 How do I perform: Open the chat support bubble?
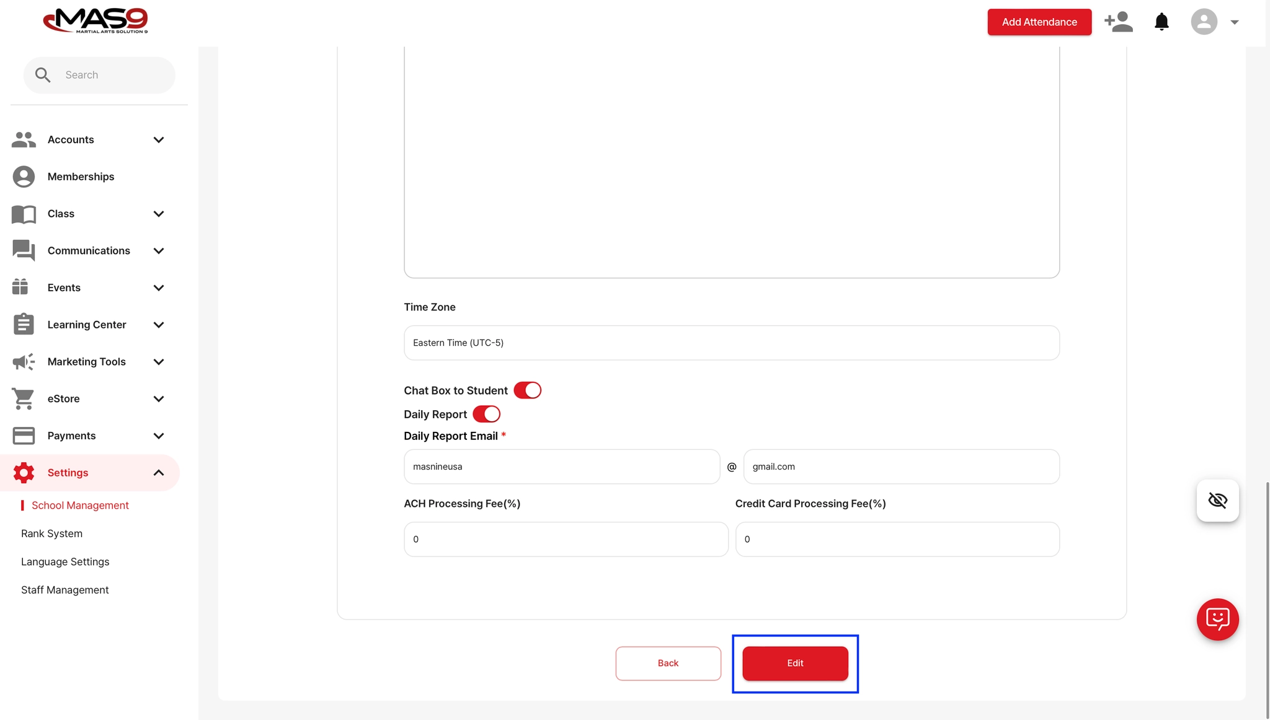tap(1217, 619)
